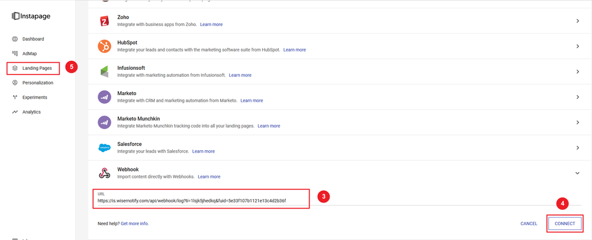Open Dashboard from the sidebar
Image resolution: width=592 pixels, height=240 pixels.
(33, 39)
